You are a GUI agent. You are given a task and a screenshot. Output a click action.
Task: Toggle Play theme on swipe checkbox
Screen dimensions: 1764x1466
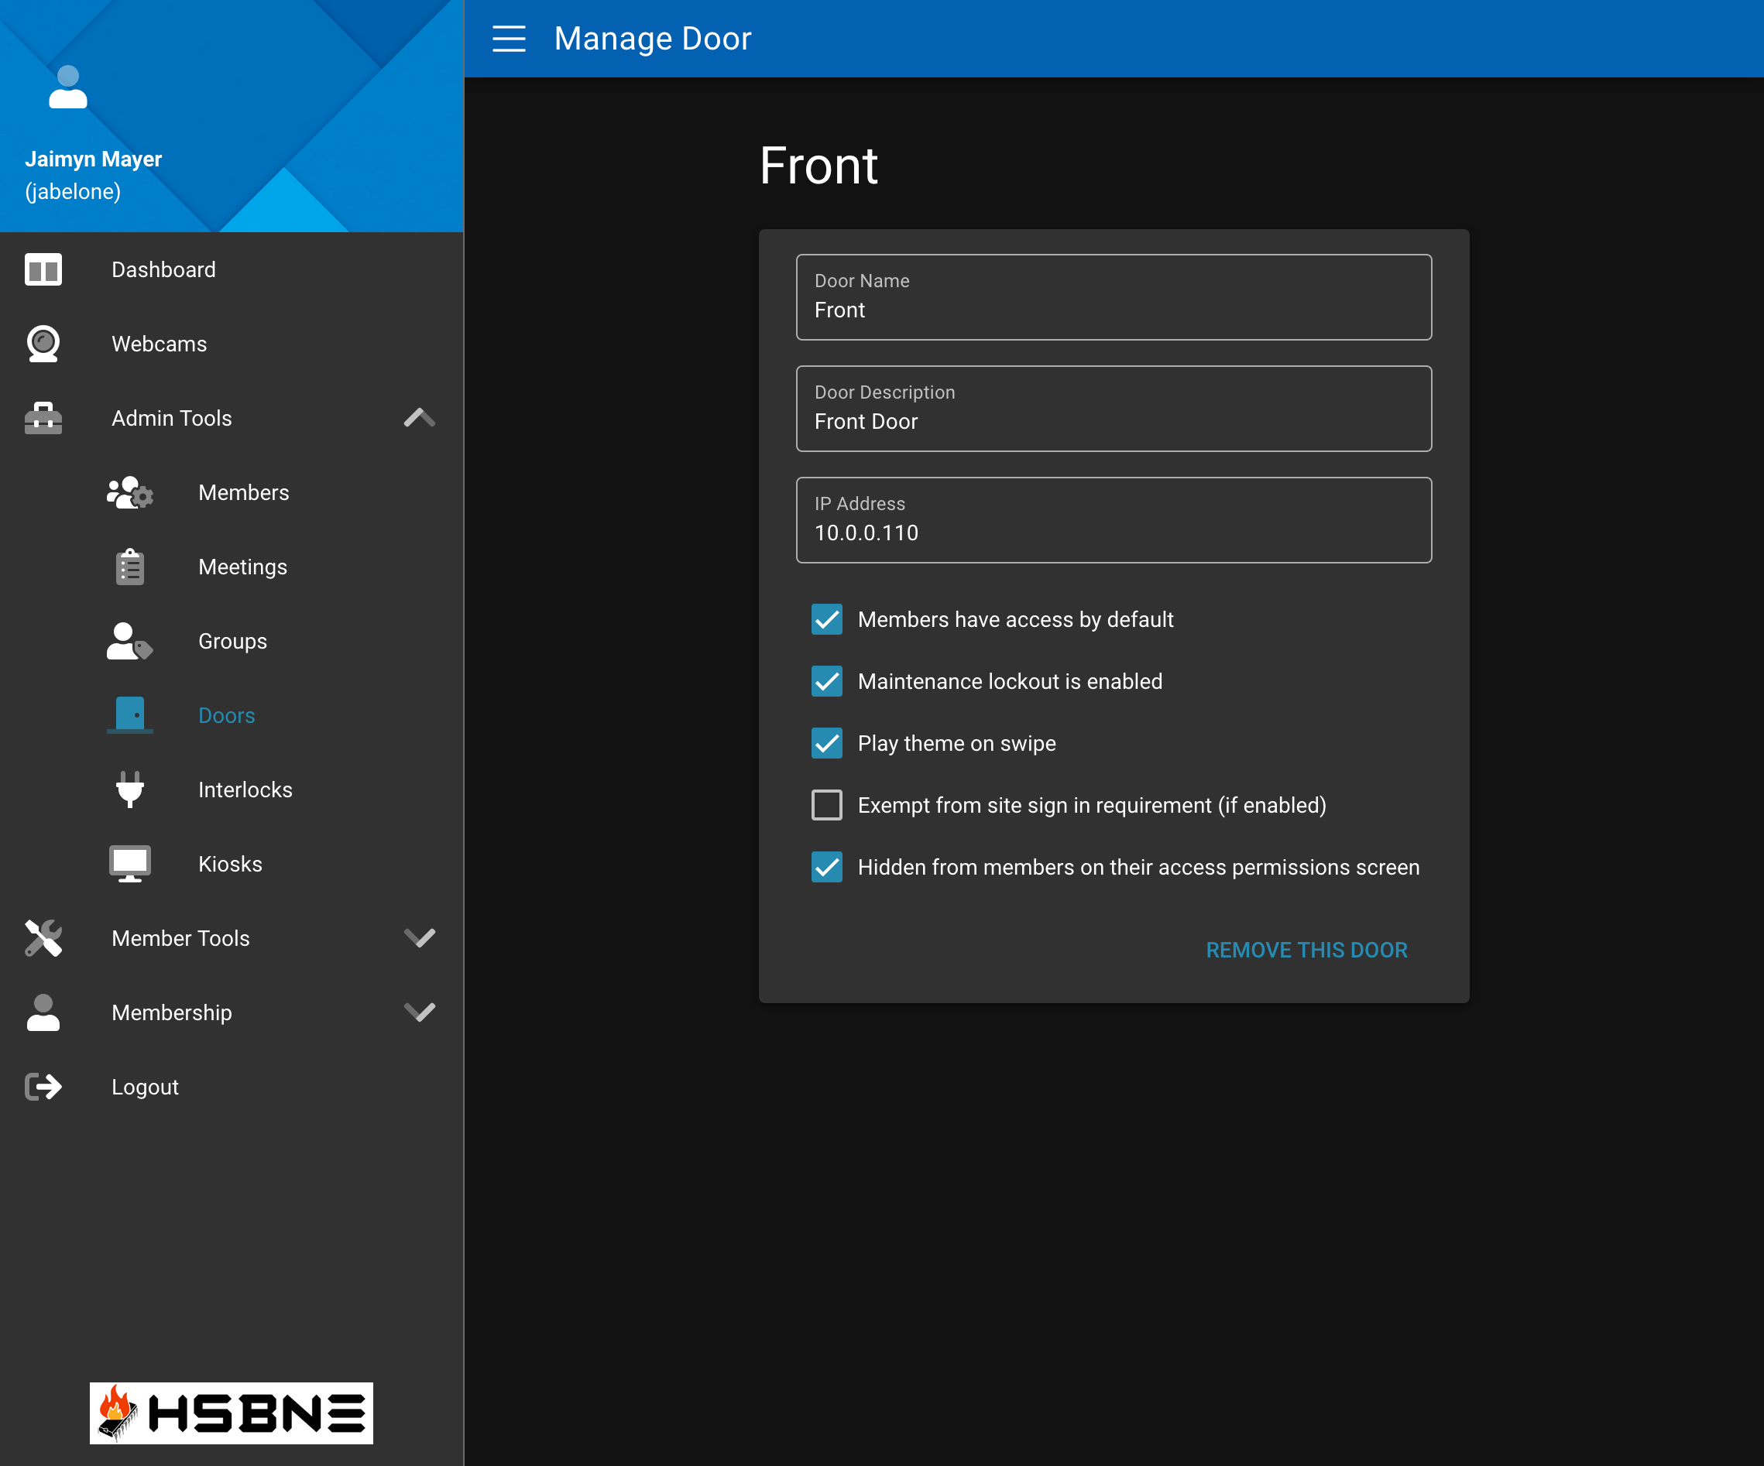[826, 743]
